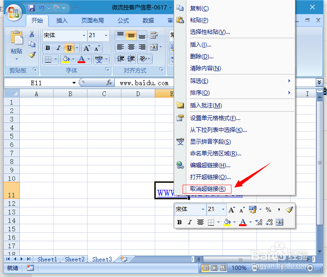Choose 编辑超链接(H) in context menu

tap(235, 165)
